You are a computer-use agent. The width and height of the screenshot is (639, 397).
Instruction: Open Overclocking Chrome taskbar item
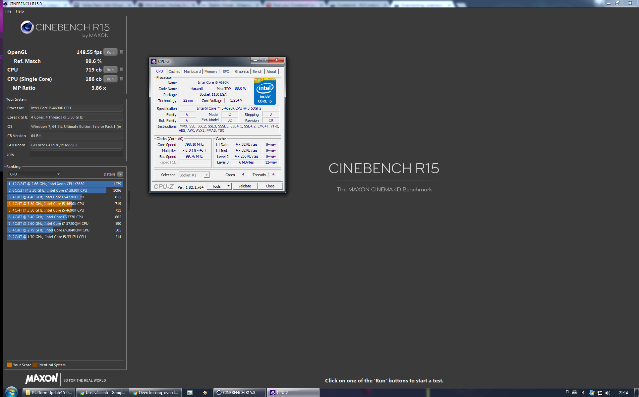[155, 393]
